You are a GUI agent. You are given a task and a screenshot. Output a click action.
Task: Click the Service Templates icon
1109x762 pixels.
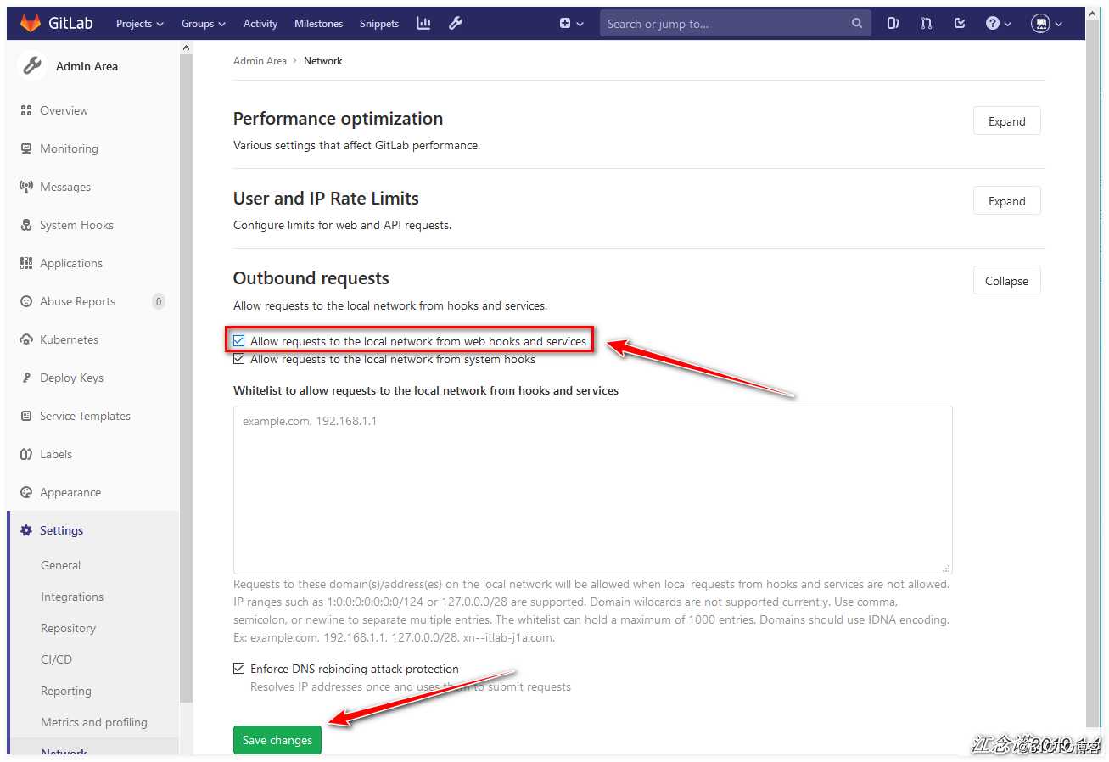(25, 416)
